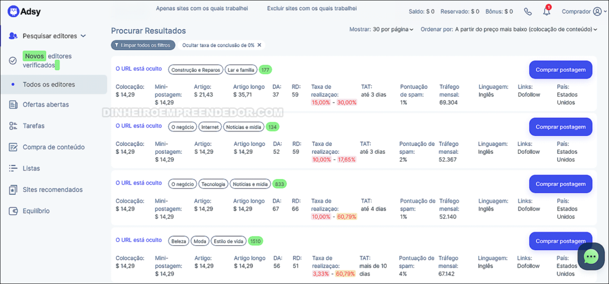Open the phone contact icon
The image size is (609, 284).
pos(528,11)
